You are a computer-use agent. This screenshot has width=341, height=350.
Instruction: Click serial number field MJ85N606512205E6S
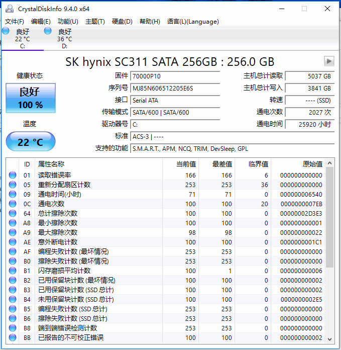tap(175, 88)
